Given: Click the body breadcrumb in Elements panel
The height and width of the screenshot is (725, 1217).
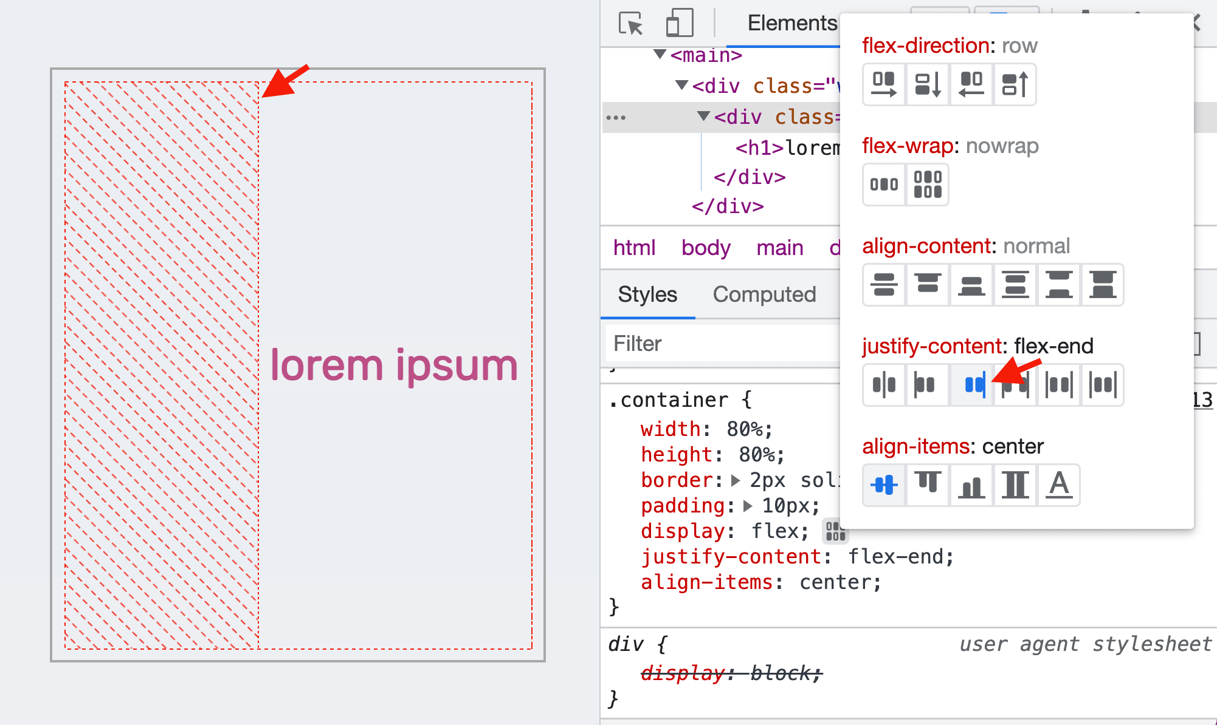Looking at the screenshot, I should (705, 248).
